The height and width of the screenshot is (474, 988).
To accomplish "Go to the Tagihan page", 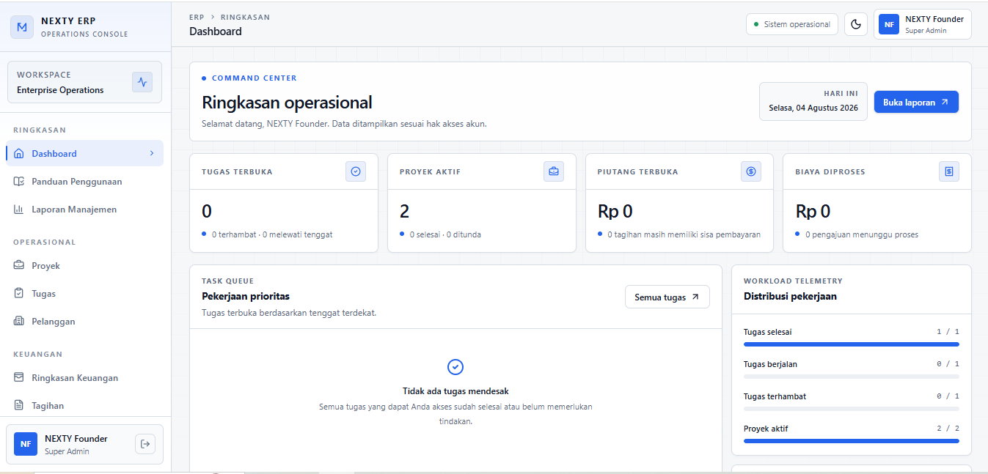I will 84,406.
